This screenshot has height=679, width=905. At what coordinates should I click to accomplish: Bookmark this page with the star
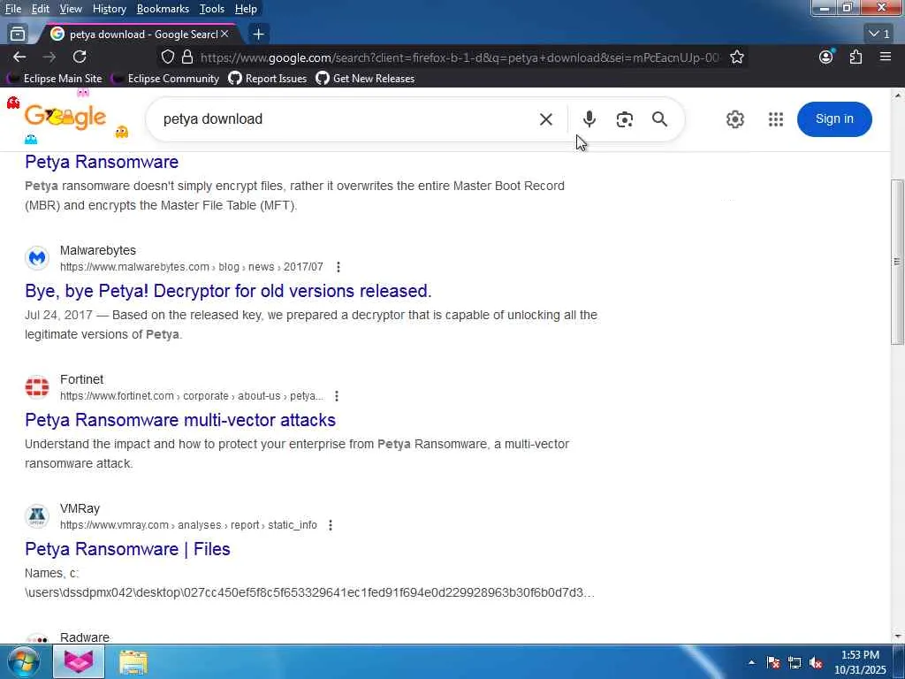pyautogui.click(x=736, y=57)
